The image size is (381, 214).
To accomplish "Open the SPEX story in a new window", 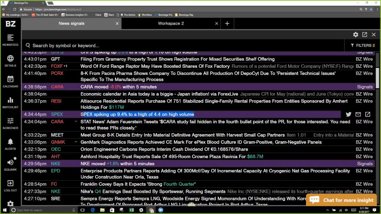I will tap(368, 114).
